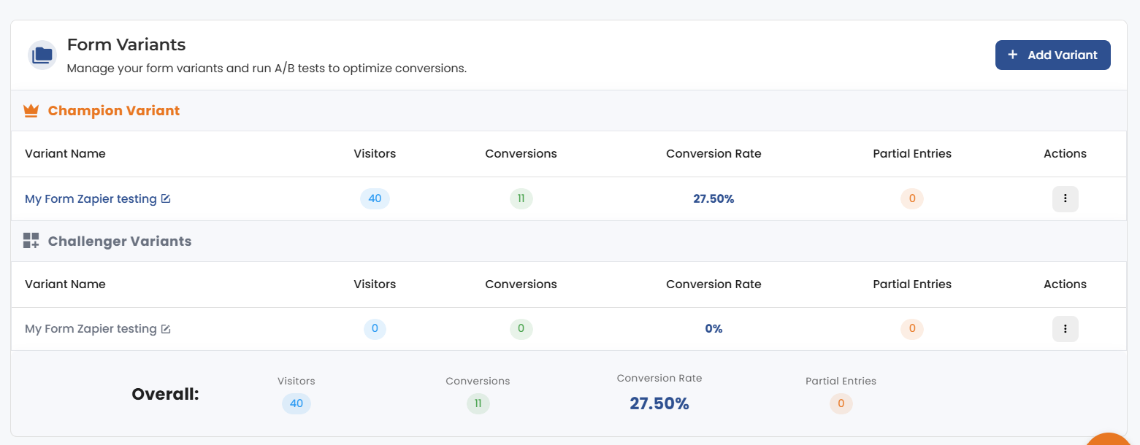Click Visitors header in Challenger table
The image size is (1140, 445).
coord(375,285)
